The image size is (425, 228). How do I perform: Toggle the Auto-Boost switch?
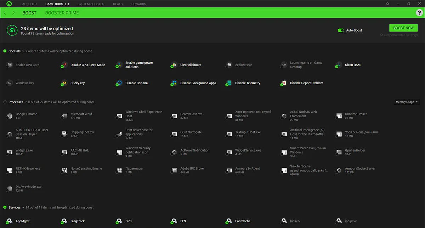click(x=341, y=30)
